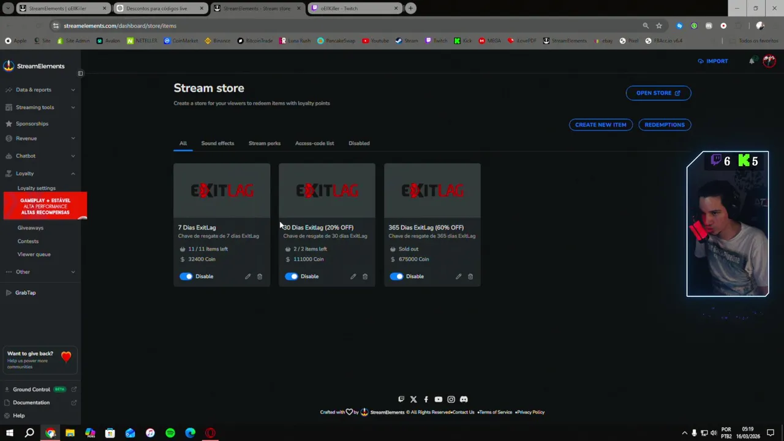Open the Windows Start menu
Viewport: 784px width, 441px height.
coord(9,433)
